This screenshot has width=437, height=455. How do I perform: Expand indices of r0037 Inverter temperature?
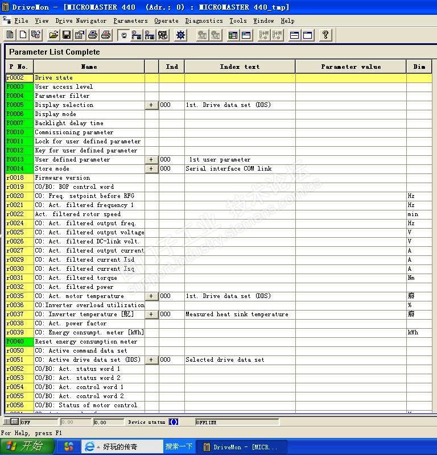pos(151,315)
